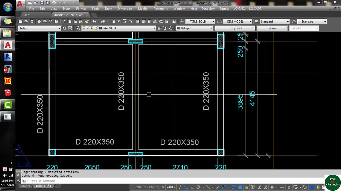Open the Parametric menu

pos(161,9)
